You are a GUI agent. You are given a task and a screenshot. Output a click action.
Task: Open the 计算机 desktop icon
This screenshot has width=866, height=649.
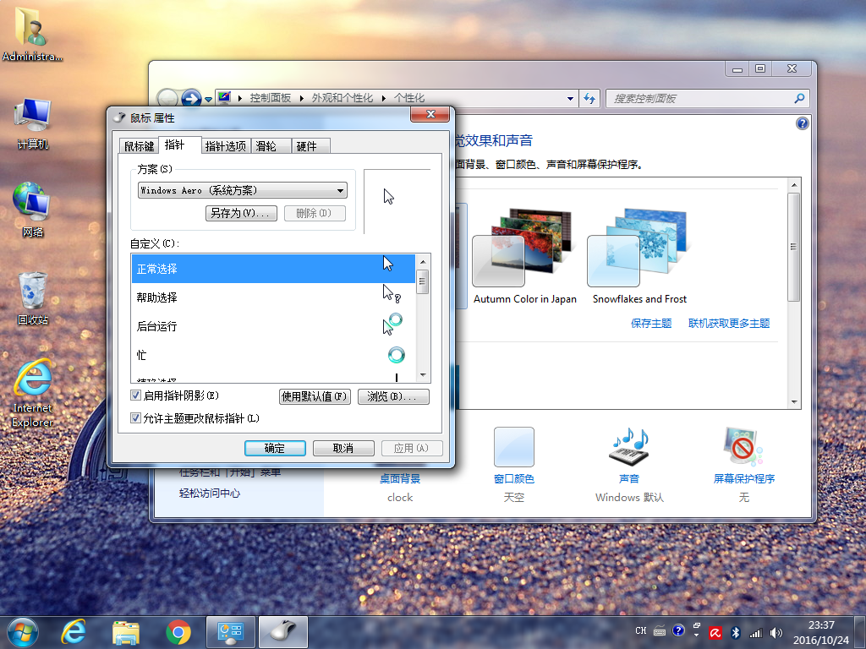pyautogui.click(x=32, y=123)
